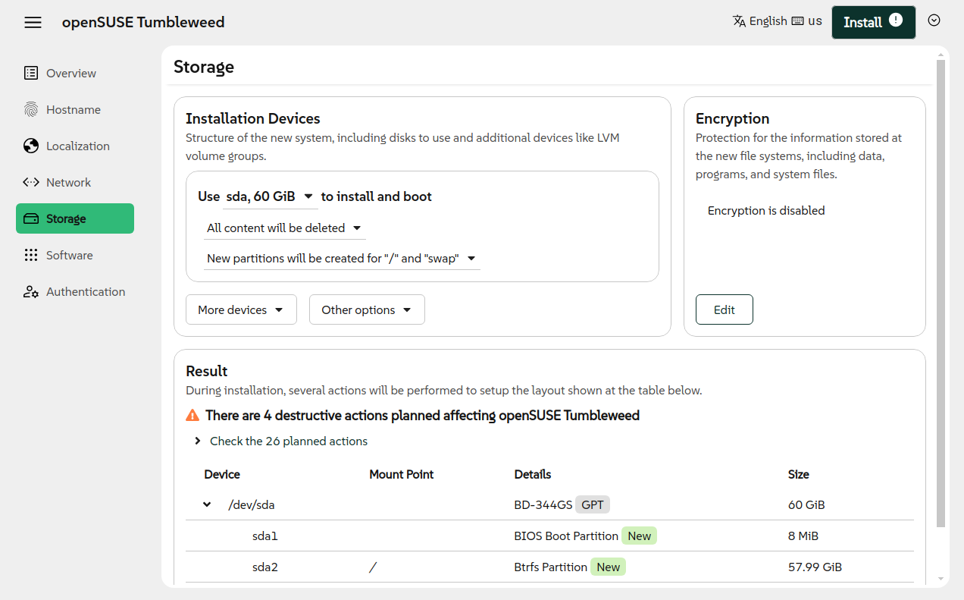The width and height of the screenshot is (964, 600).
Task: Go to Network section
Action: (75, 182)
